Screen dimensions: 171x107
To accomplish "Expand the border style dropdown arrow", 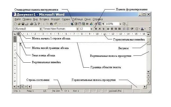I will pyautogui.click(x=139, y=29).
